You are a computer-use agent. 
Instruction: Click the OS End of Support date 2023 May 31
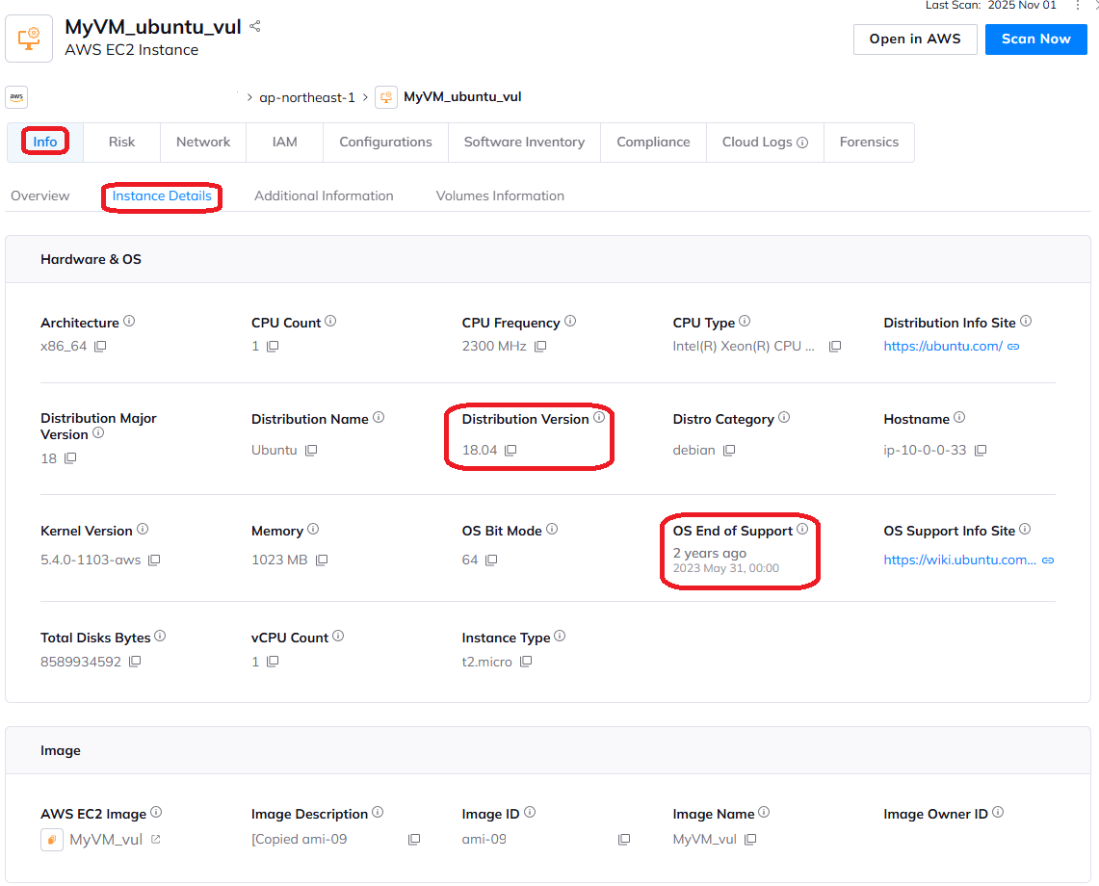(726, 568)
